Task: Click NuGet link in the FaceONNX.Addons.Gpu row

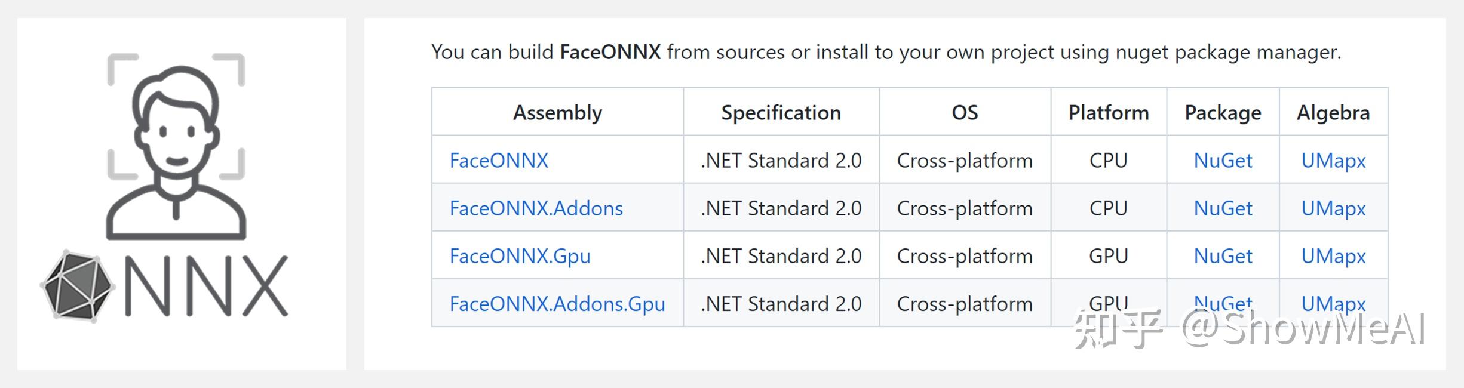Action: [x=1223, y=303]
